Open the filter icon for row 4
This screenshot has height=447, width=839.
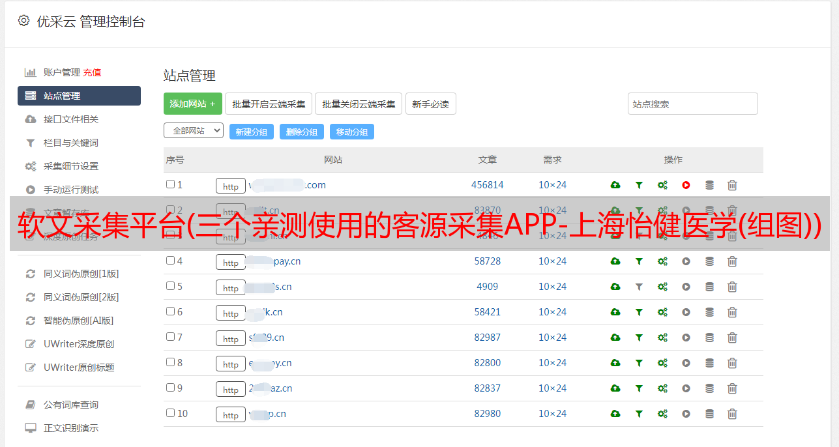(x=639, y=261)
